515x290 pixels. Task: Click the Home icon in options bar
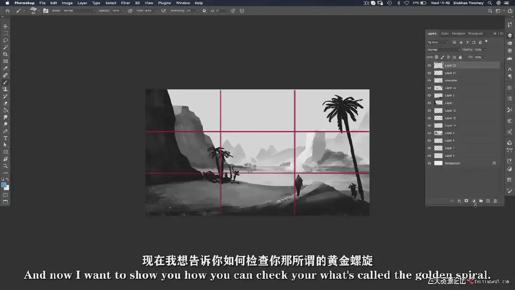point(7,10)
